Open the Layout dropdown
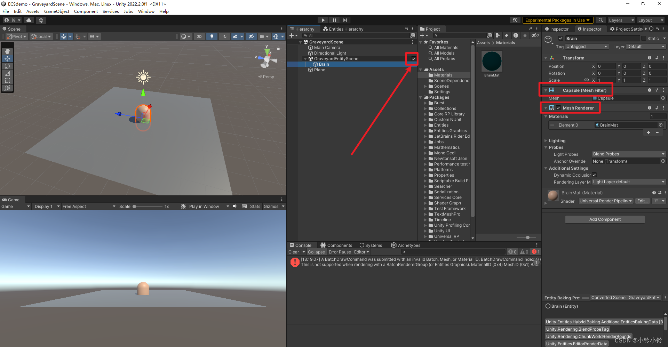The height and width of the screenshot is (347, 668). [651, 20]
